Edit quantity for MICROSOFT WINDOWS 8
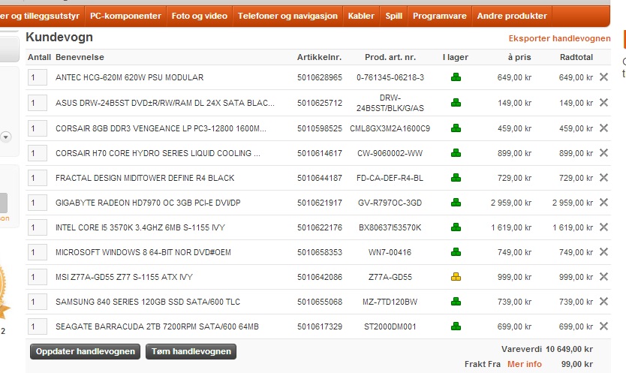The image size is (626, 373). pos(37,252)
